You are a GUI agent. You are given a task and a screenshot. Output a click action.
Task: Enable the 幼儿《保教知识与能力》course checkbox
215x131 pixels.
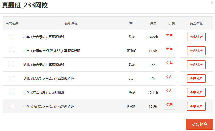point(12,78)
